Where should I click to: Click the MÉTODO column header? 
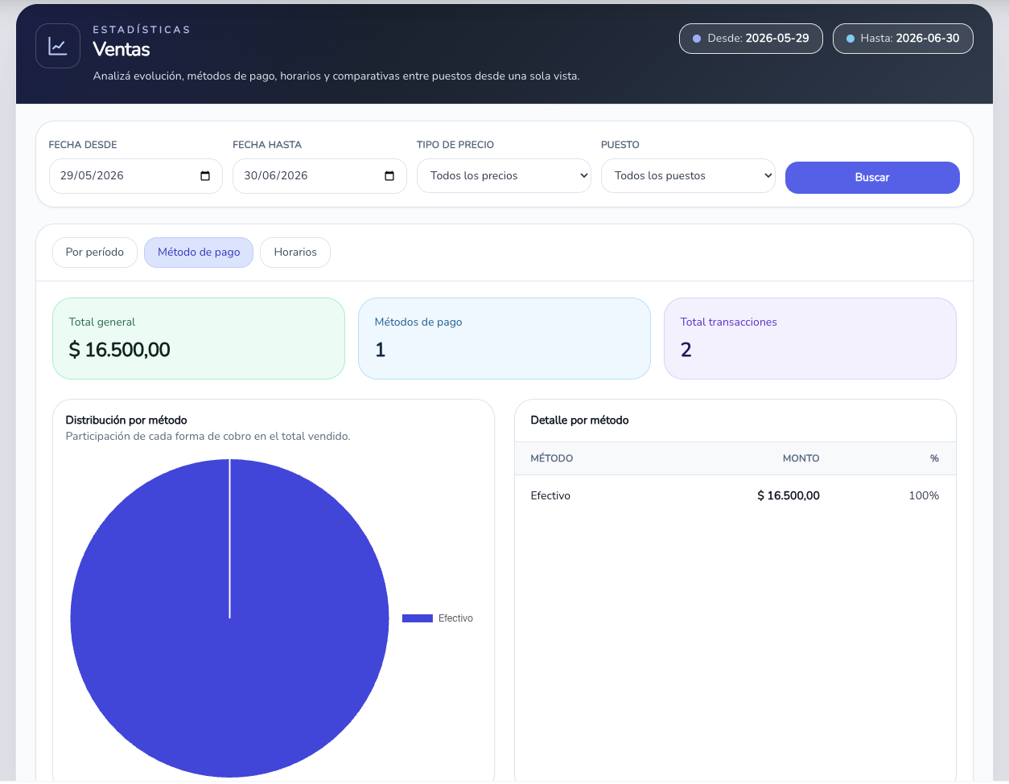(552, 458)
